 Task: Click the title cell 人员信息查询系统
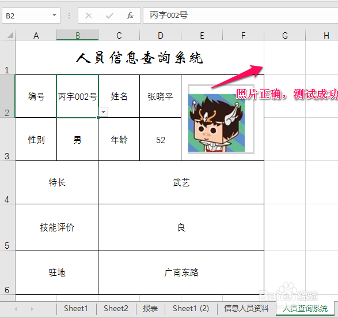point(140,58)
